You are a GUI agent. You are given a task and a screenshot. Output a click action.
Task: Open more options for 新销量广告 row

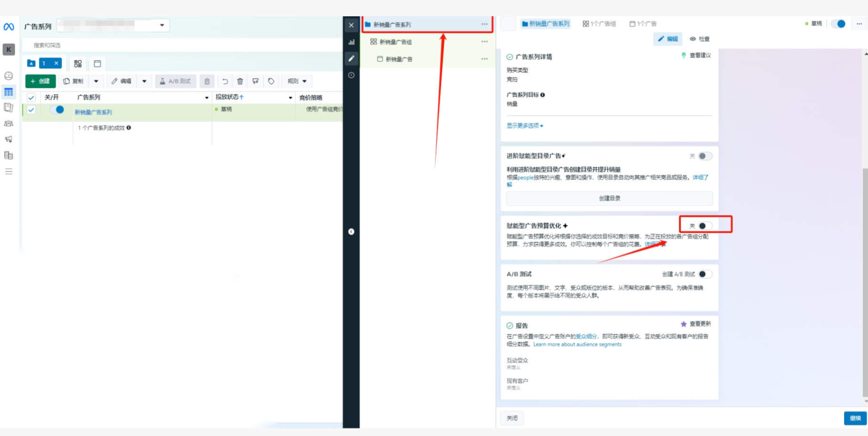[484, 59]
